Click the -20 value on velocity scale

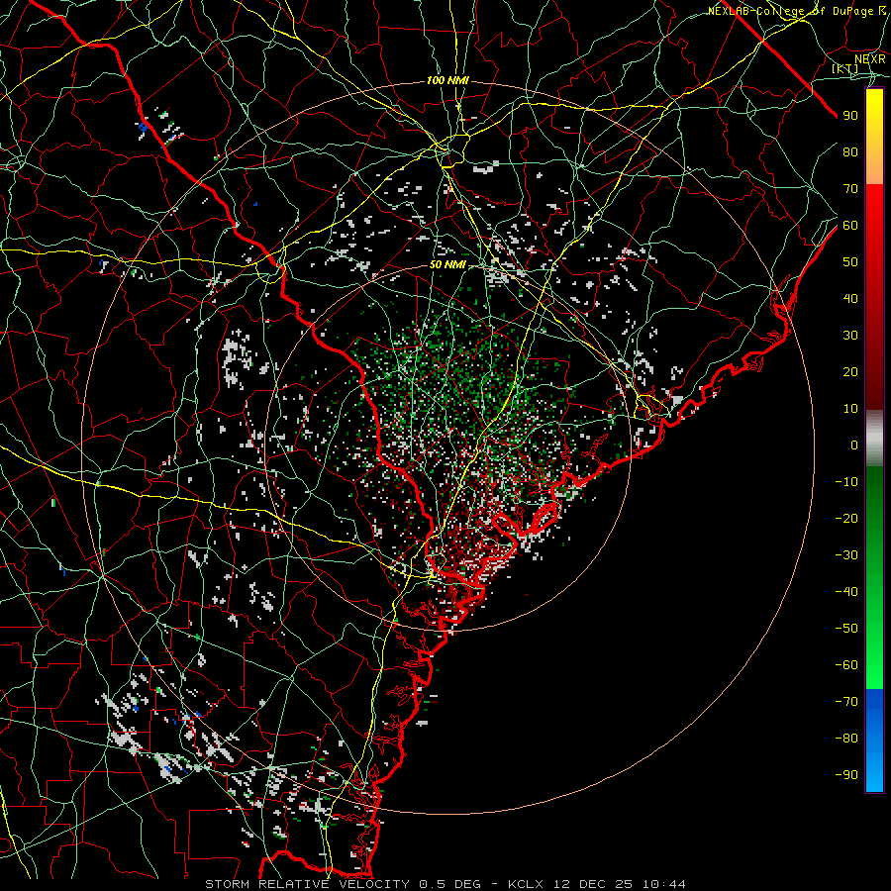pos(846,519)
